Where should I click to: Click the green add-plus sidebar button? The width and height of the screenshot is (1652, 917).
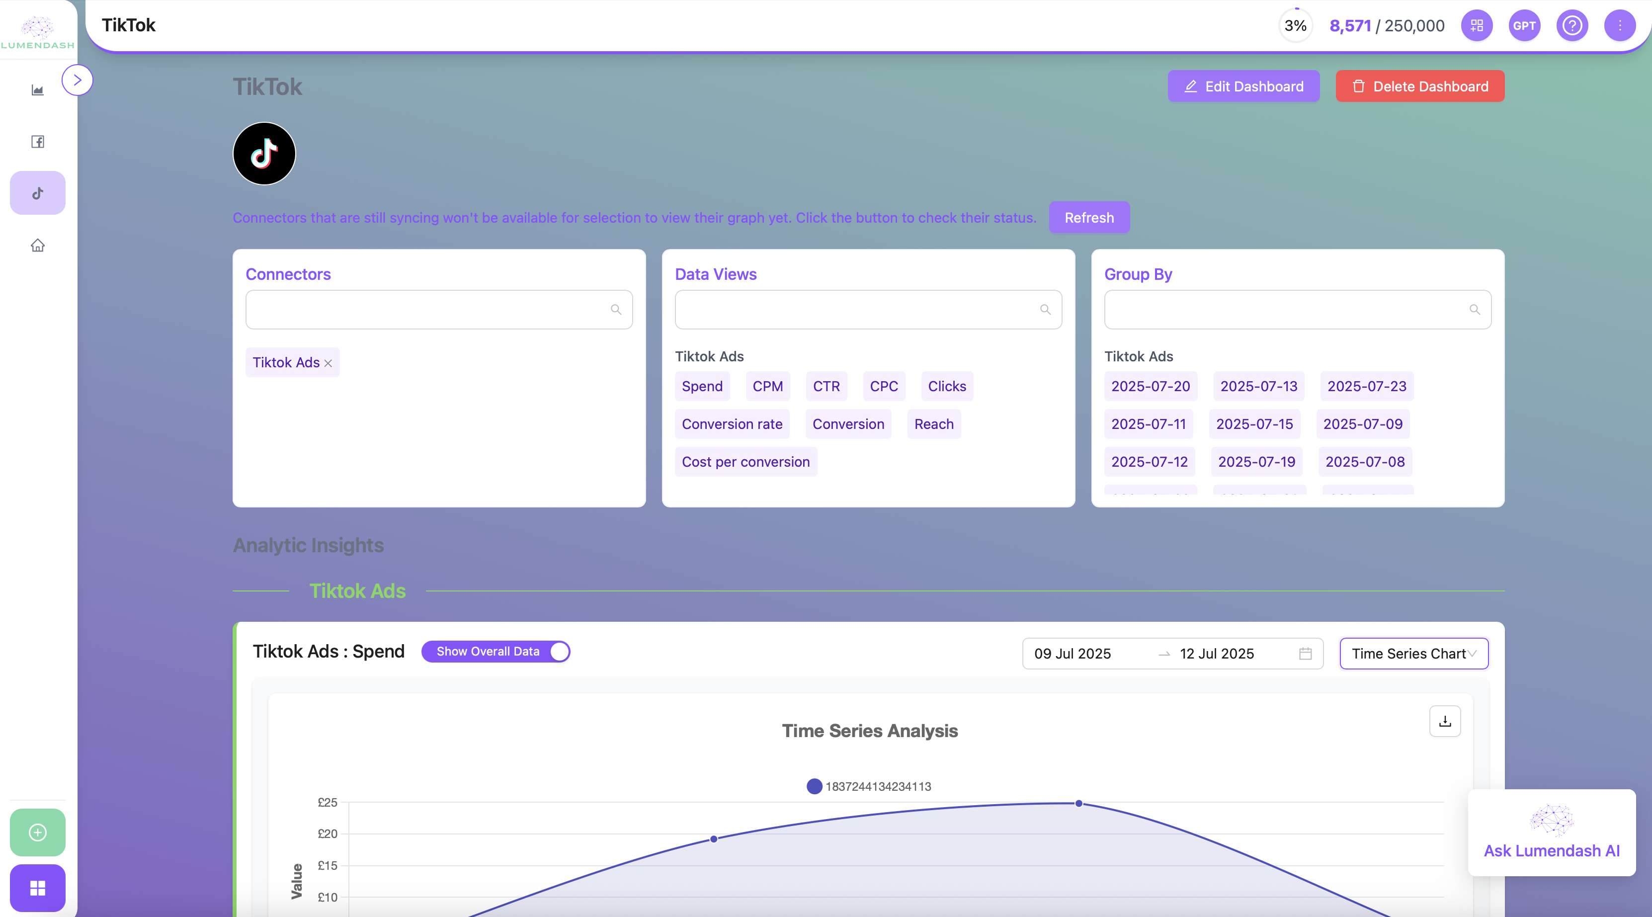click(38, 833)
